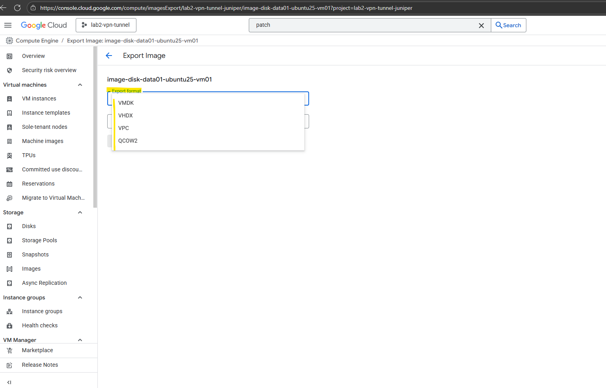Click the sidebar vertical scrollbar

[x=95, y=127]
